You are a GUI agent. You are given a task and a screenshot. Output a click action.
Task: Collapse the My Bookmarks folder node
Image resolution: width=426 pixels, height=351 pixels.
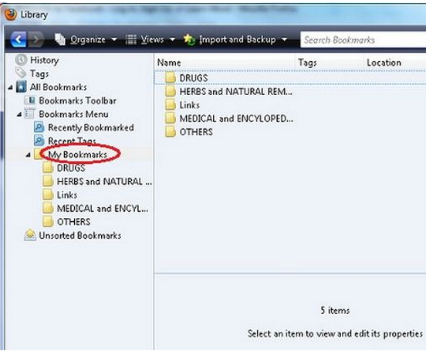pos(28,155)
